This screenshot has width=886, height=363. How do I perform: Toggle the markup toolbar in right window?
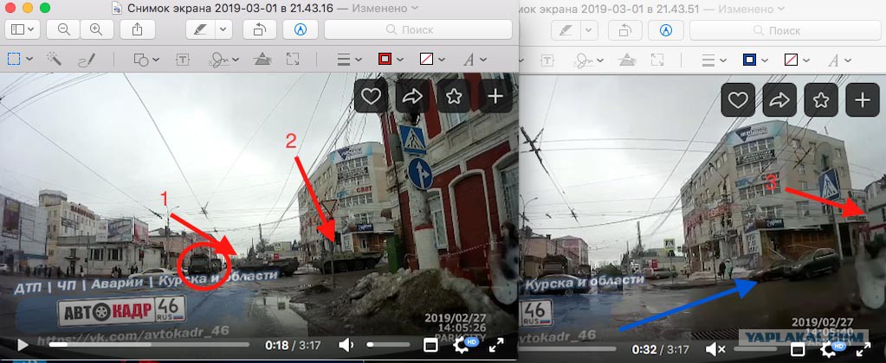[666, 30]
